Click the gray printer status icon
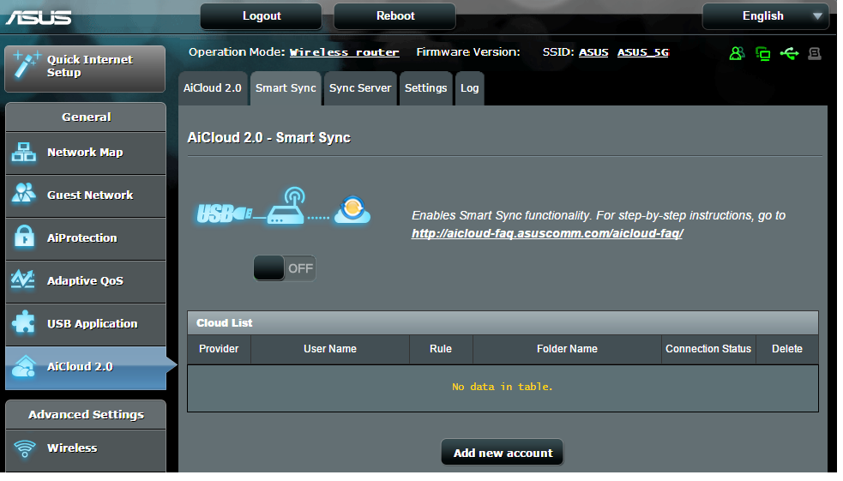 815,53
